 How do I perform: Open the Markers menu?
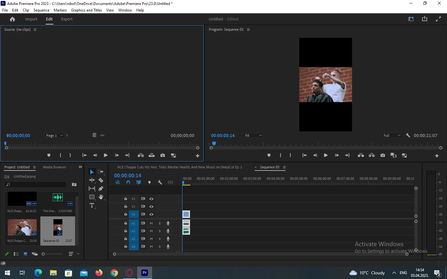(x=60, y=10)
